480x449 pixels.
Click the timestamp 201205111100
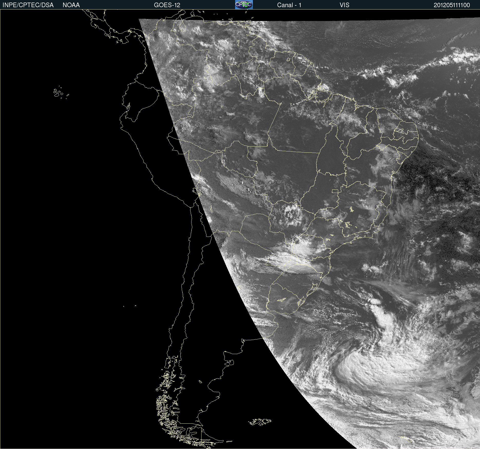452,5
